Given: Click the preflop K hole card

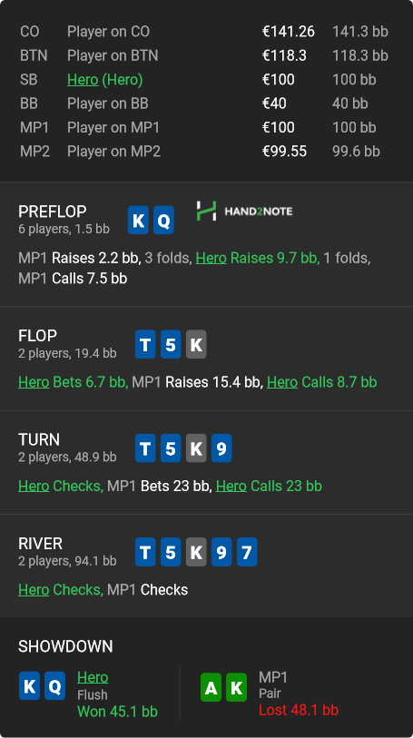Looking at the screenshot, I should click(x=138, y=221).
